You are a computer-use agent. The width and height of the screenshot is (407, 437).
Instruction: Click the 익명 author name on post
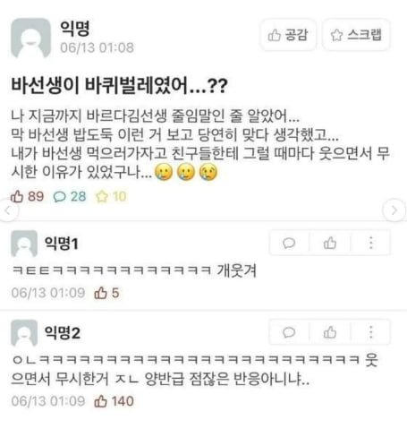(75, 29)
